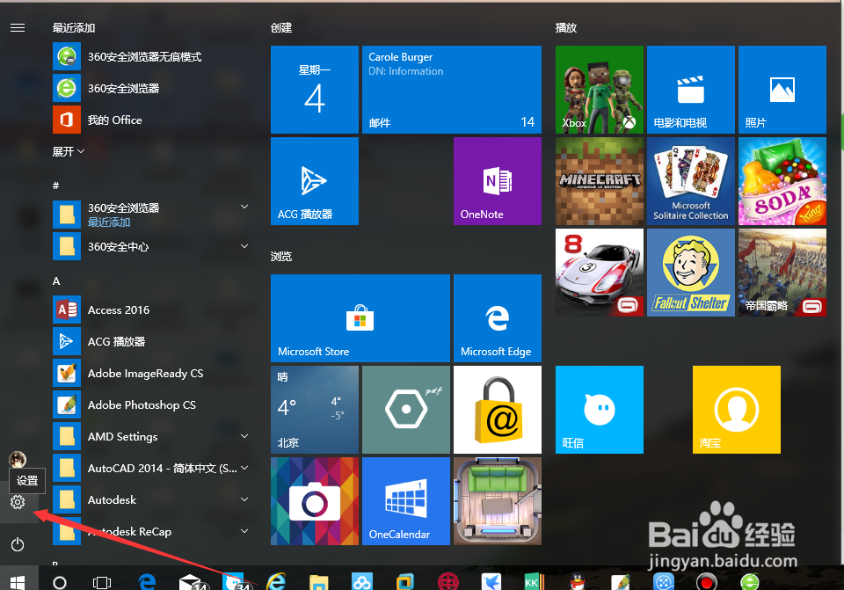
Task: Expand the hamburger menu
Action: click(18, 28)
